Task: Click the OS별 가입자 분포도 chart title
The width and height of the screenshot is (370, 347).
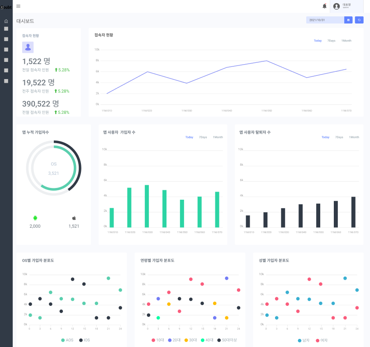Action: (38, 261)
